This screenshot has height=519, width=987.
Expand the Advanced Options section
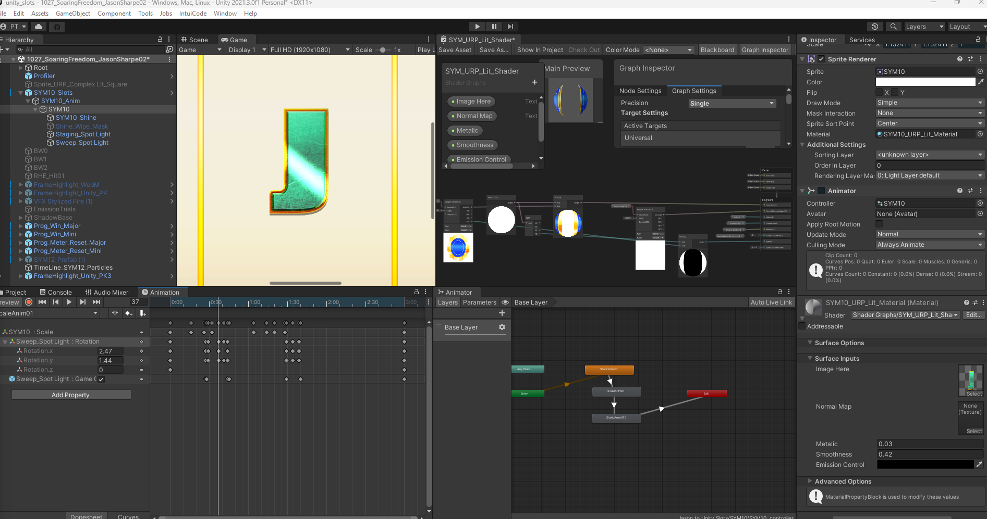coord(810,481)
